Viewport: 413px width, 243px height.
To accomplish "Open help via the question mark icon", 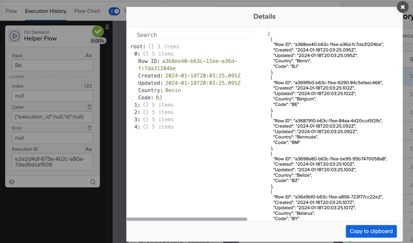I will point(12,182).
